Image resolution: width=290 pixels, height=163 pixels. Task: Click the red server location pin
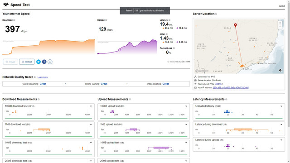click(x=235, y=25)
